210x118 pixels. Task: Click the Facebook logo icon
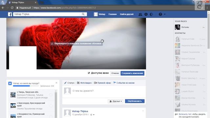(x=10, y=14)
